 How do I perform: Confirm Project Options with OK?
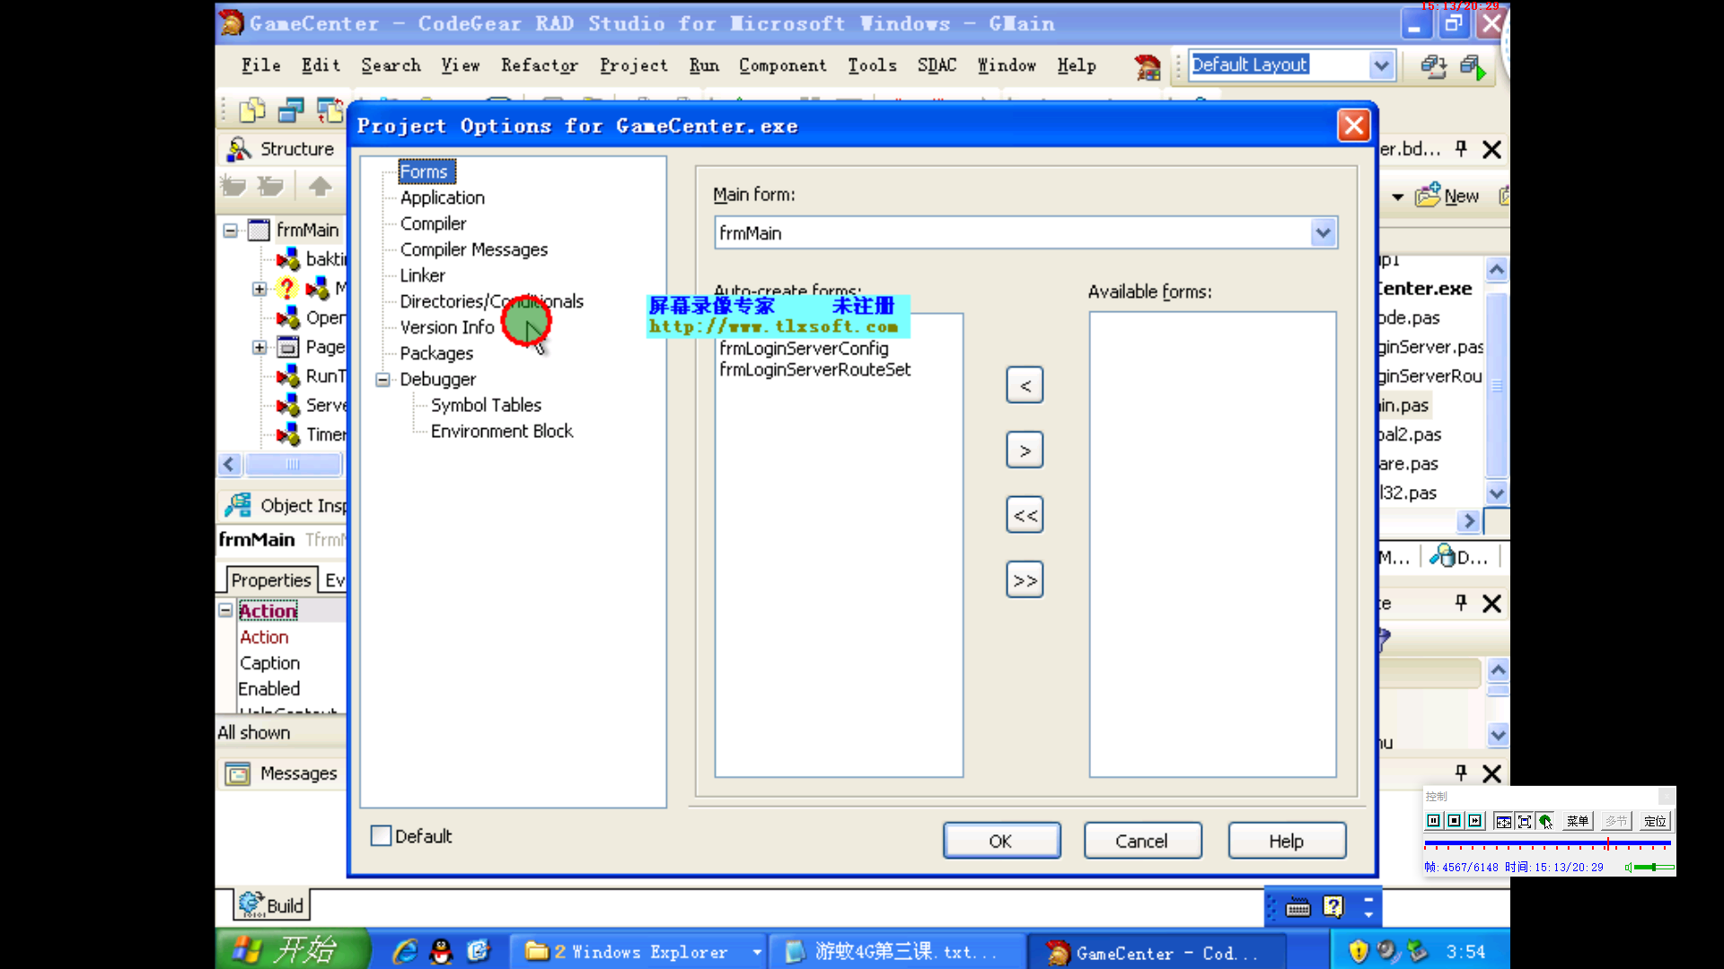[x=1001, y=841]
